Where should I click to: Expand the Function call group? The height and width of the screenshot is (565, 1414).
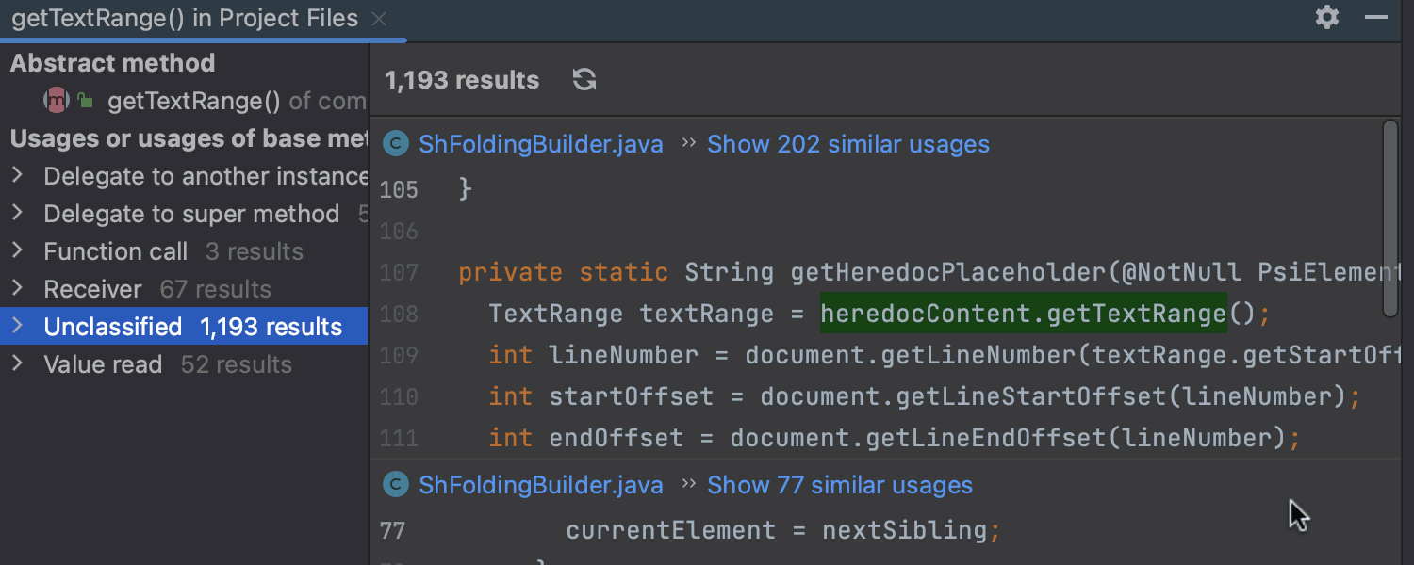pyautogui.click(x=17, y=251)
